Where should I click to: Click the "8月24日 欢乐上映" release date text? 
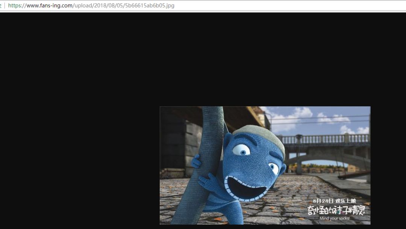point(334,201)
